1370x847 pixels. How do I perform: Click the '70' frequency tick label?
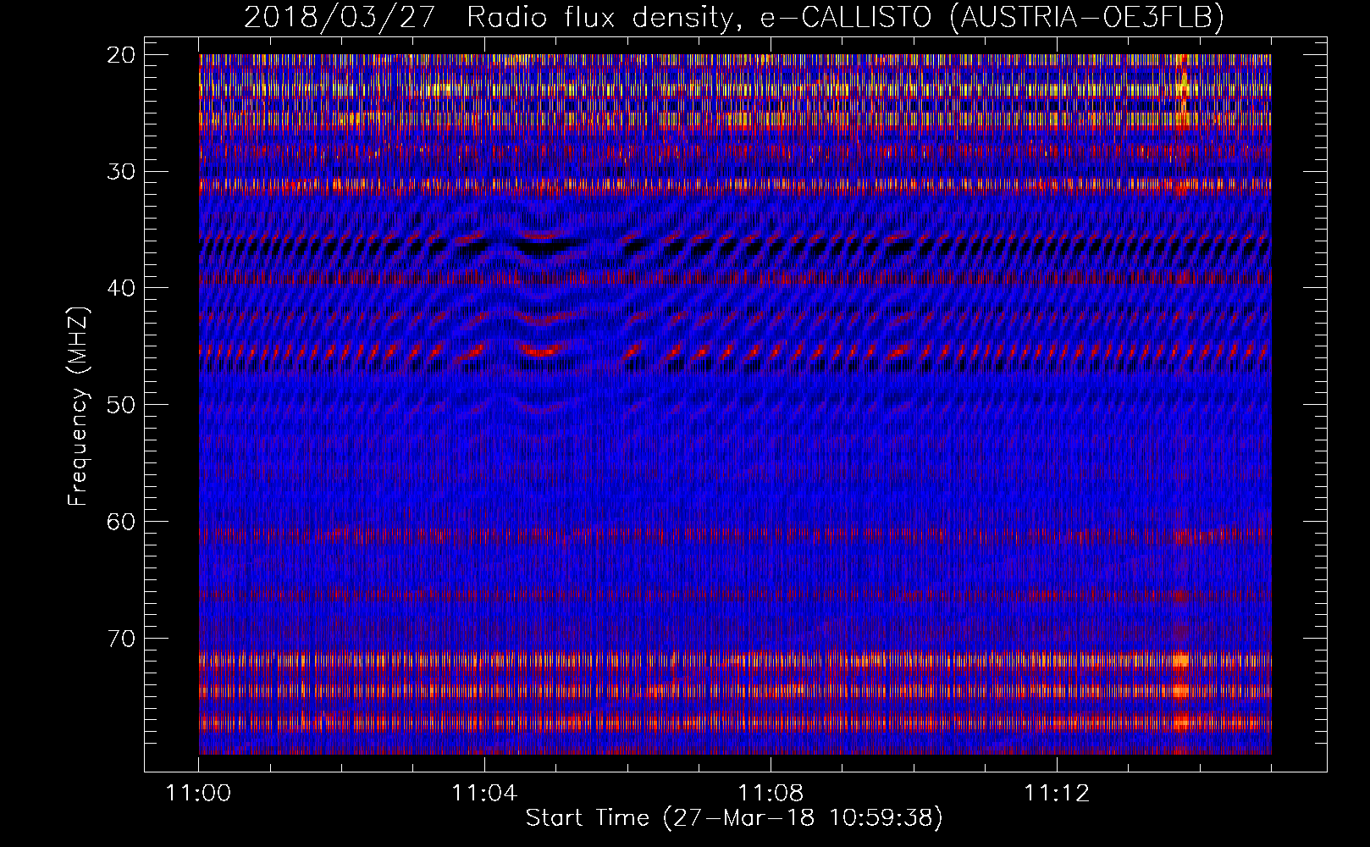coord(121,639)
